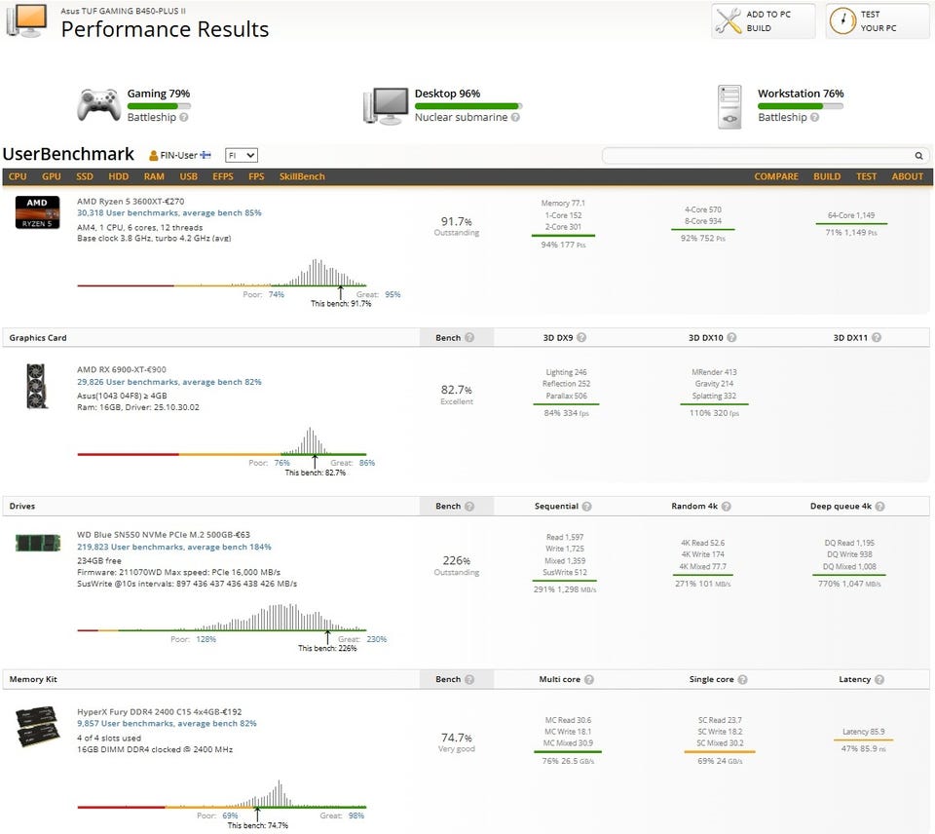Open the EFPS menu item
Screen dimensions: 935x834
click(223, 176)
